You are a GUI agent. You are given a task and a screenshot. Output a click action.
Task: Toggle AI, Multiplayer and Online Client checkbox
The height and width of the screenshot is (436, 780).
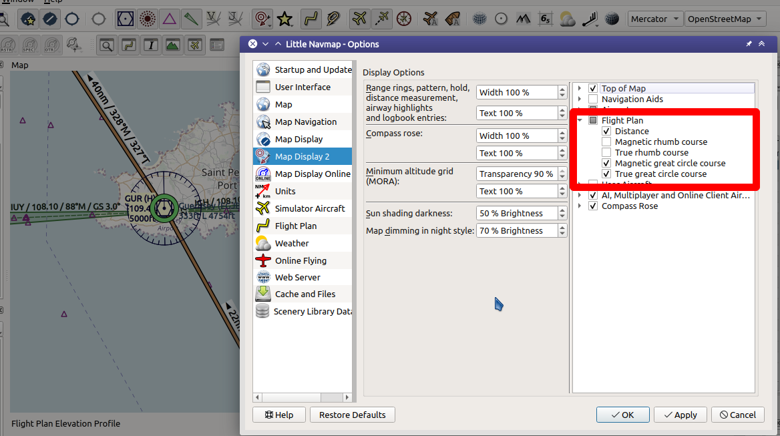[x=593, y=196]
